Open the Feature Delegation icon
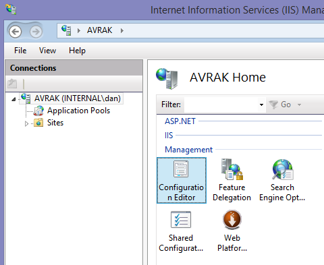The height and width of the screenshot is (265, 324). pos(232,181)
